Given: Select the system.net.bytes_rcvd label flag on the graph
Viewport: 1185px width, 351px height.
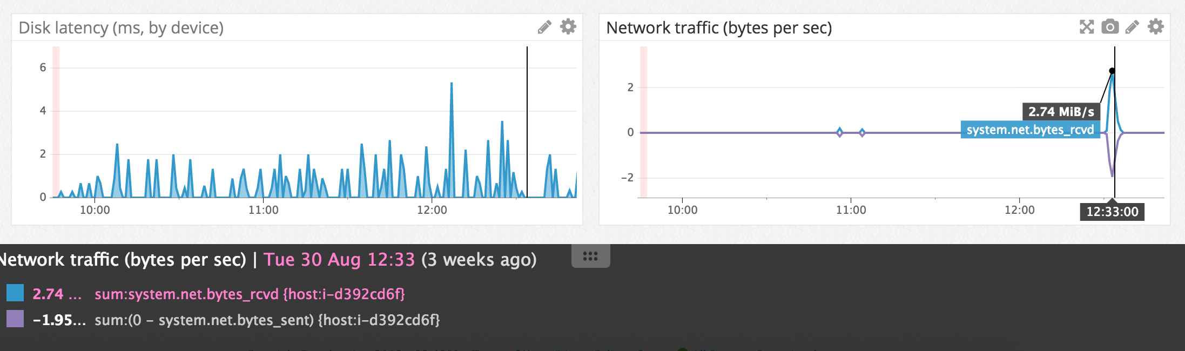Looking at the screenshot, I should pyautogui.click(x=1029, y=130).
